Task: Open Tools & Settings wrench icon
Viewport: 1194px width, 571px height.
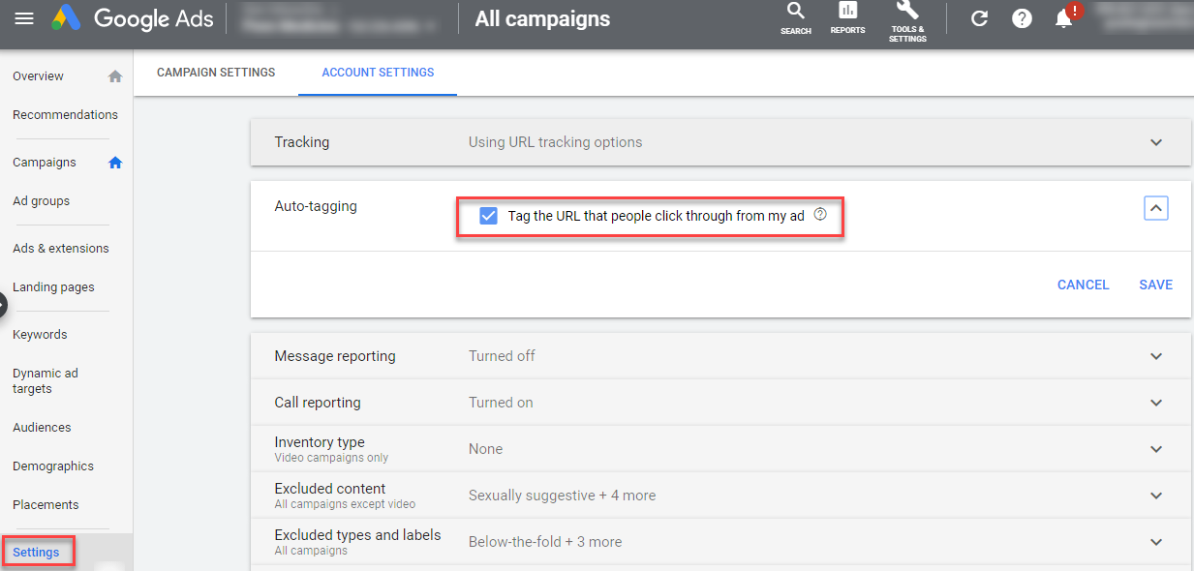Action: [907, 15]
